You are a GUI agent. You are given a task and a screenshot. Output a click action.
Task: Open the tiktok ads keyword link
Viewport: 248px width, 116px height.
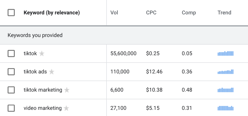click(35, 72)
